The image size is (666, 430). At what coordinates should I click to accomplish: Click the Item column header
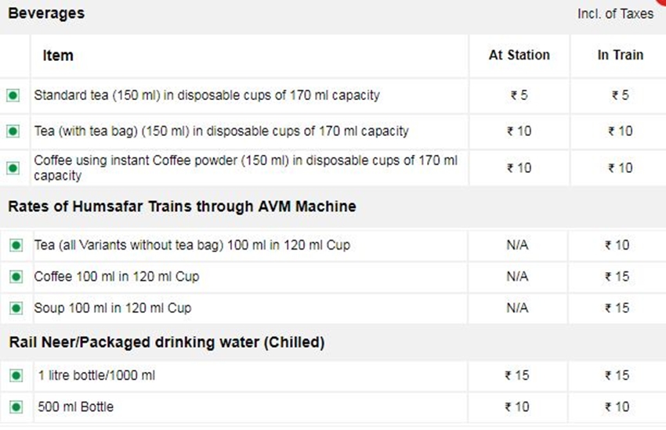coord(58,56)
